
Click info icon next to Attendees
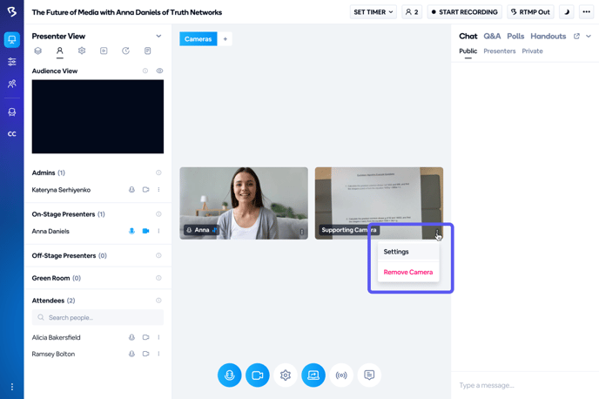tap(158, 301)
